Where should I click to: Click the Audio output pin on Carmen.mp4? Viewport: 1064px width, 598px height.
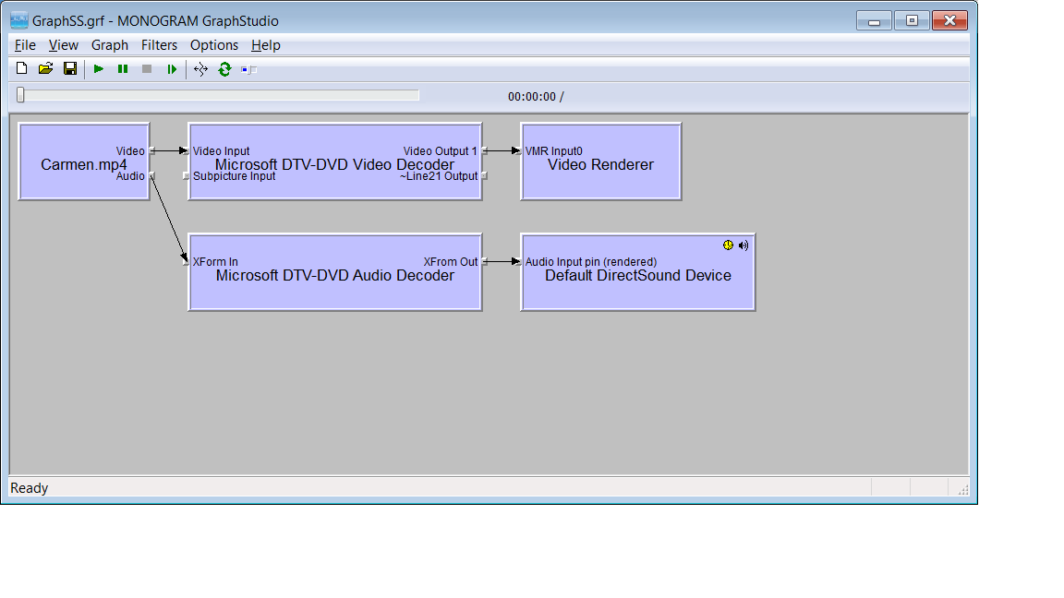tap(152, 176)
